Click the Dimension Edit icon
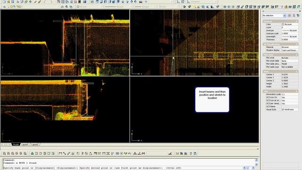The height and width of the screenshot is (170, 302). pyautogui.click(x=135, y=153)
